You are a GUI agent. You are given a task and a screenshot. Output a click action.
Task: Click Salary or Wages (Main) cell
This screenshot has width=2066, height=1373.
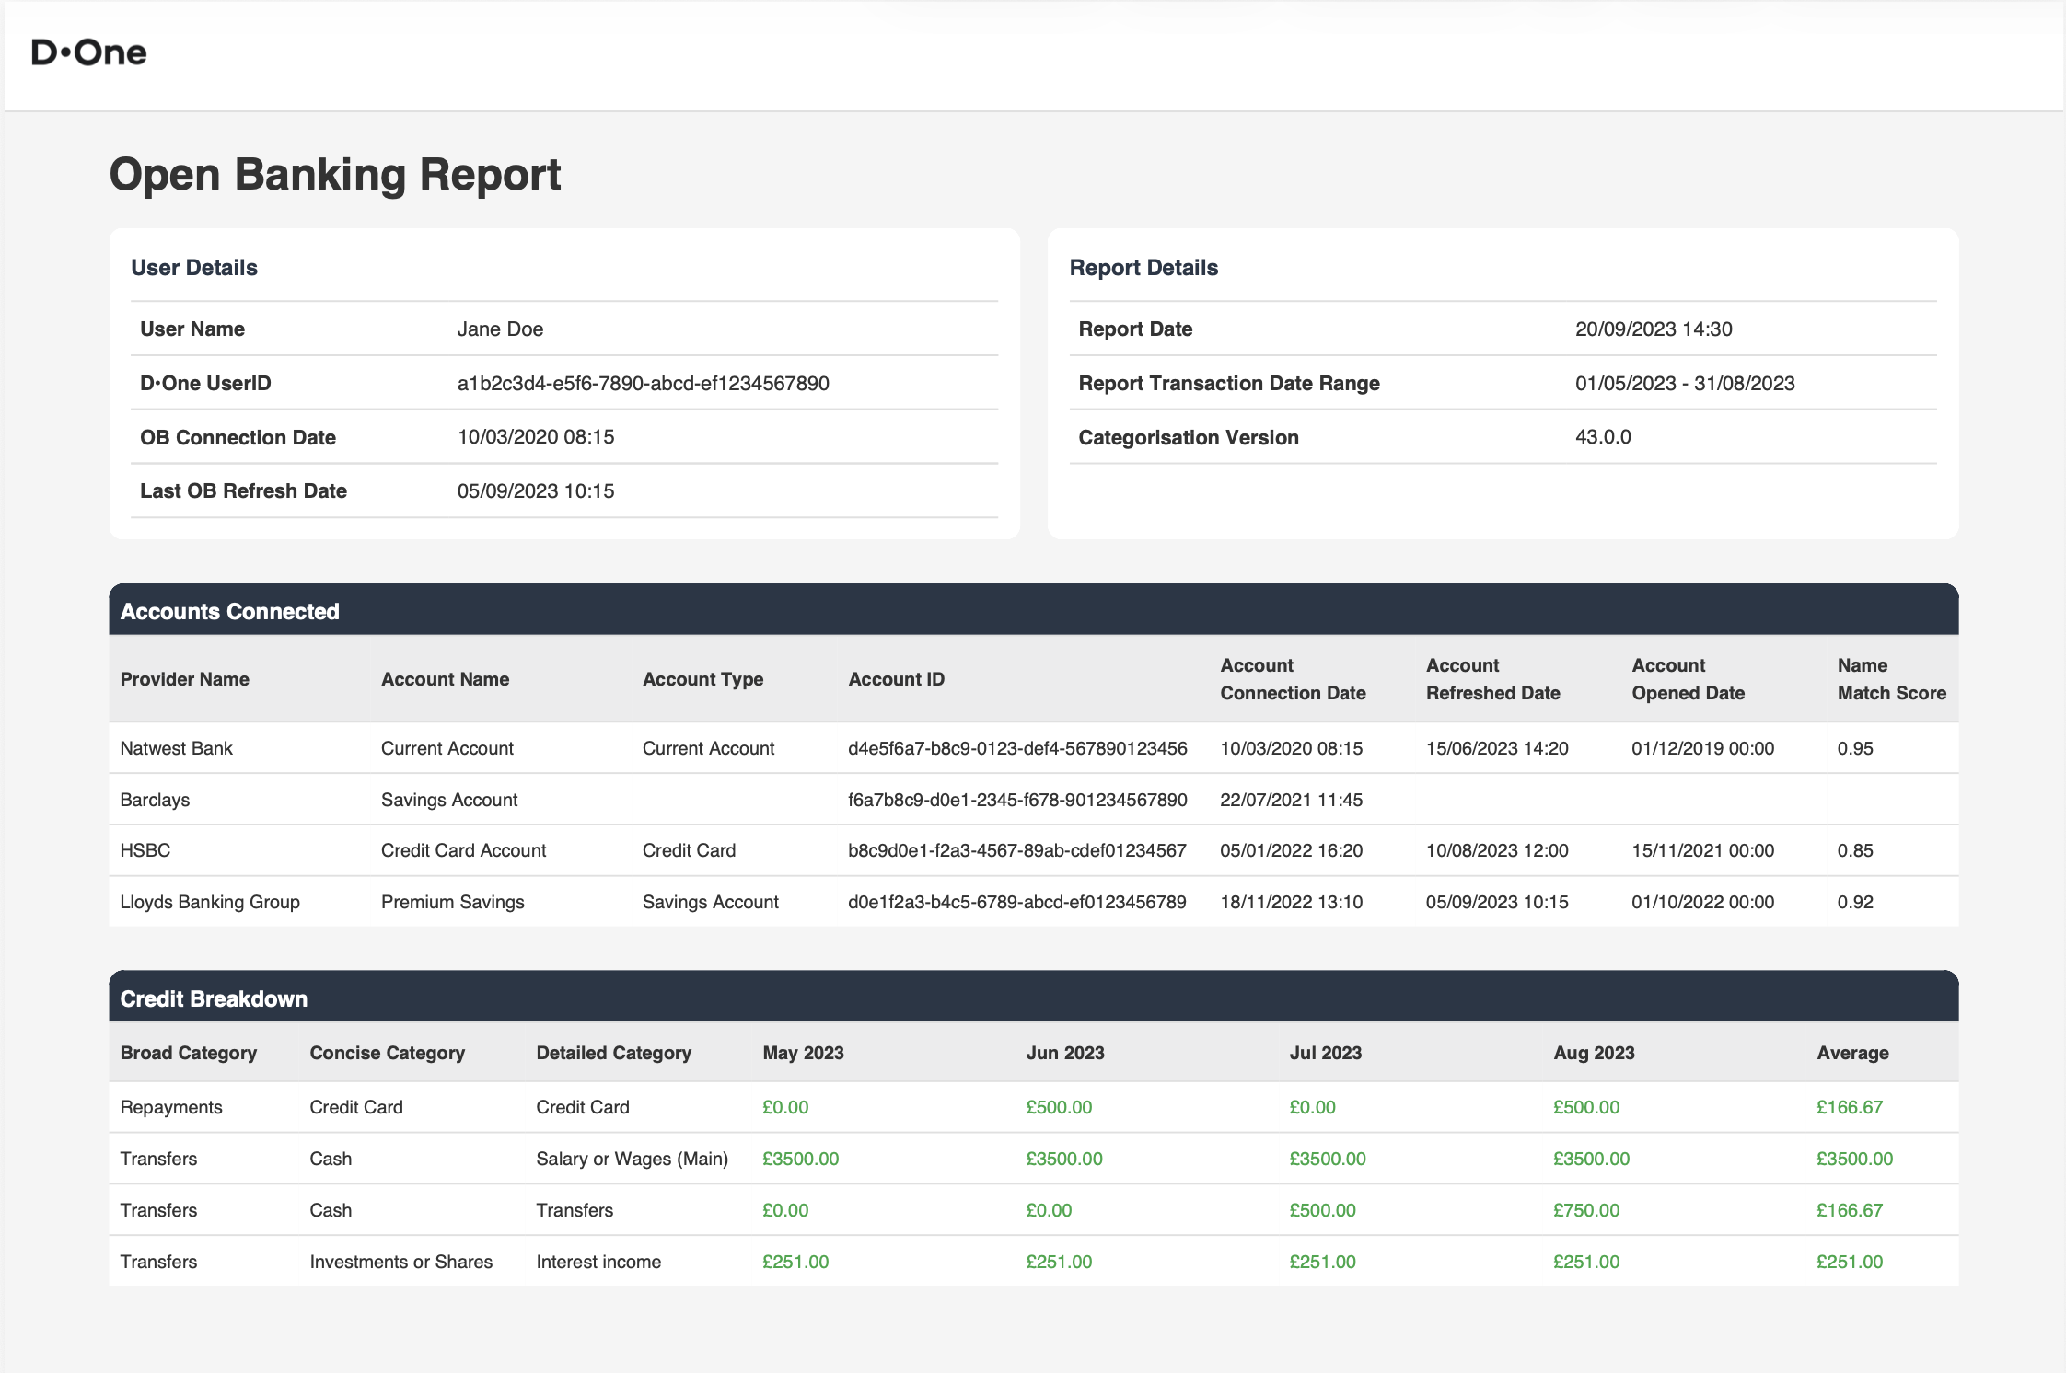pyautogui.click(x=632, y=1159)
